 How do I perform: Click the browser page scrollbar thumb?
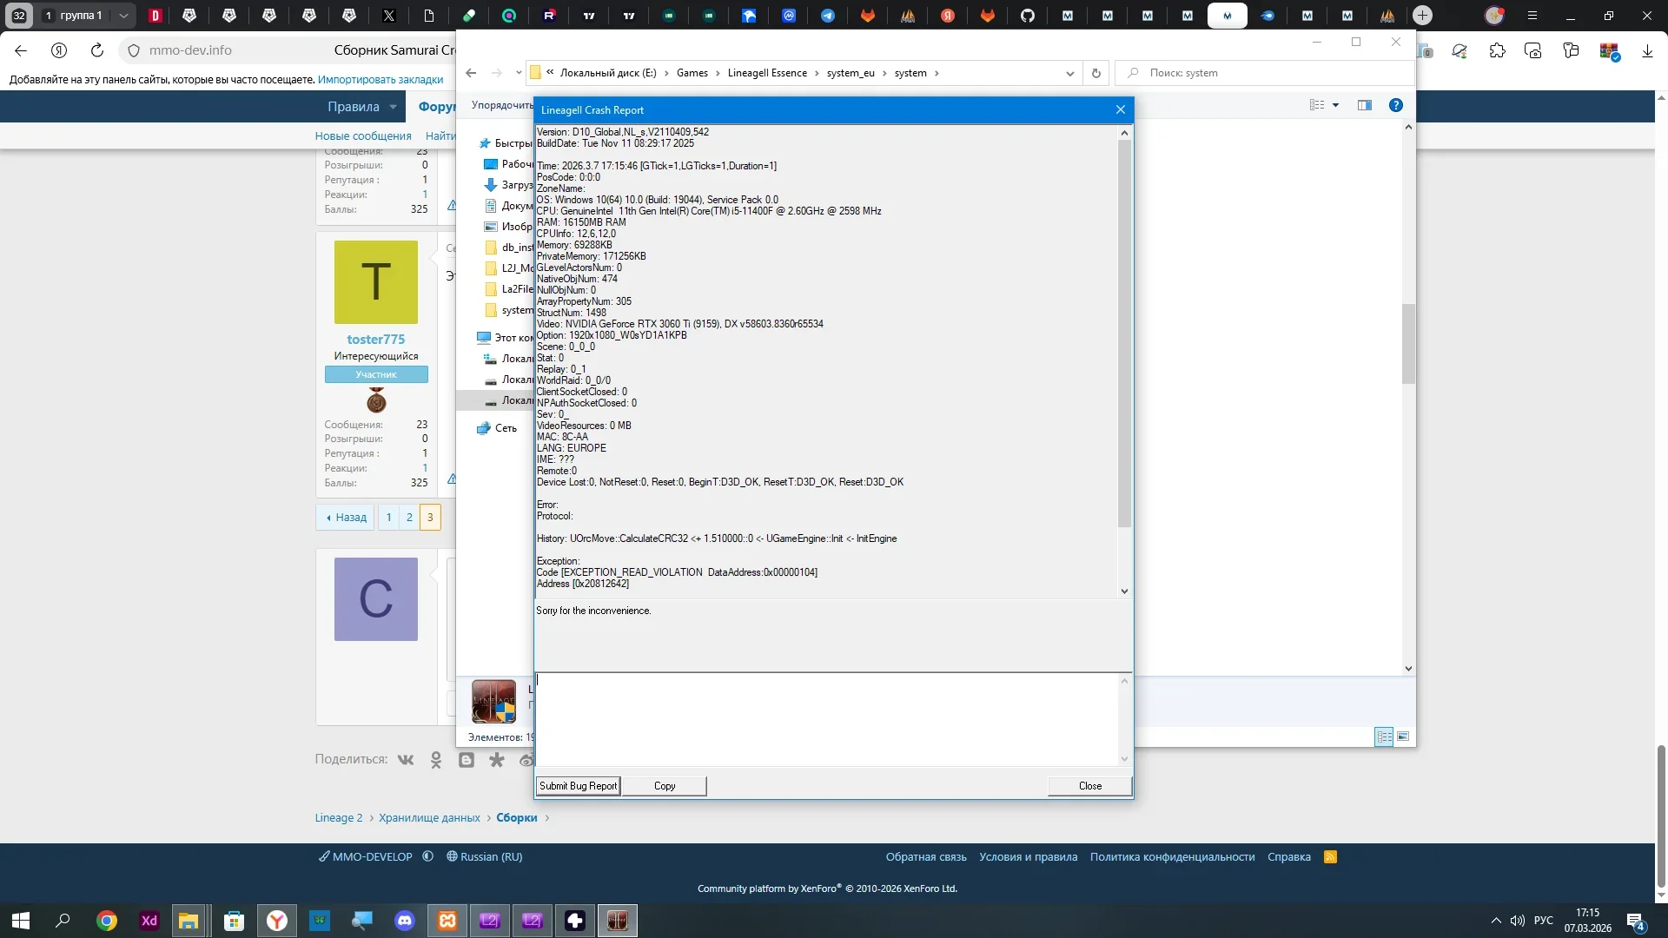click(x=1661, y=816)
